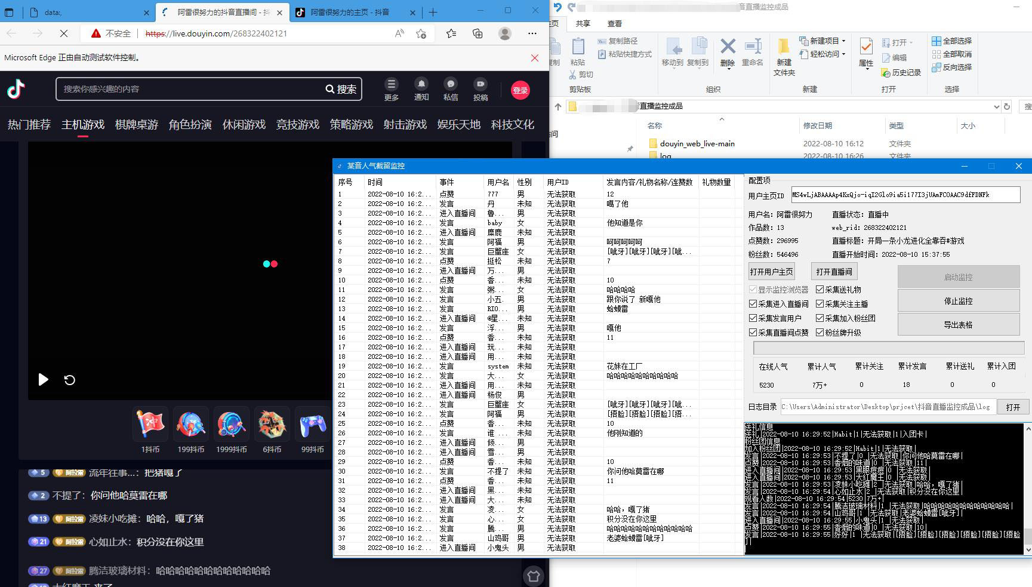Open the 共享 ribbon tab
The height and width of the screenshot is (587, 1032).
[x=583, y=23]
